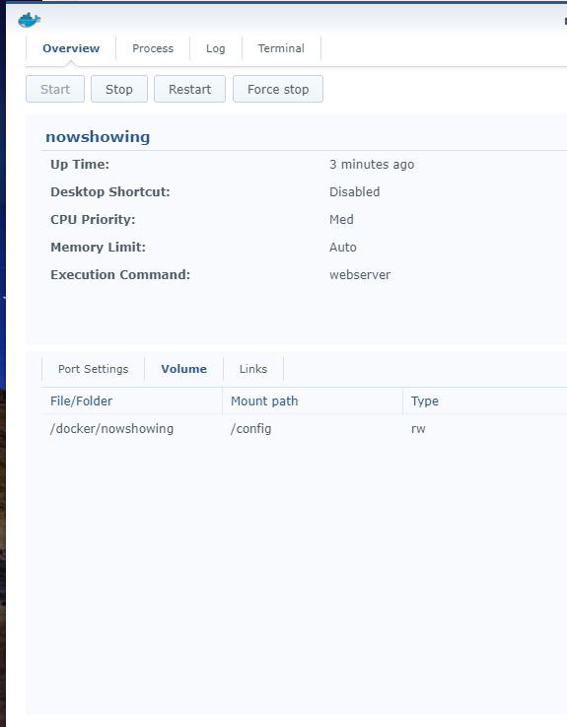
Task: Select the Volume tab
Action: pyautogui.click(x=184, y=369)
